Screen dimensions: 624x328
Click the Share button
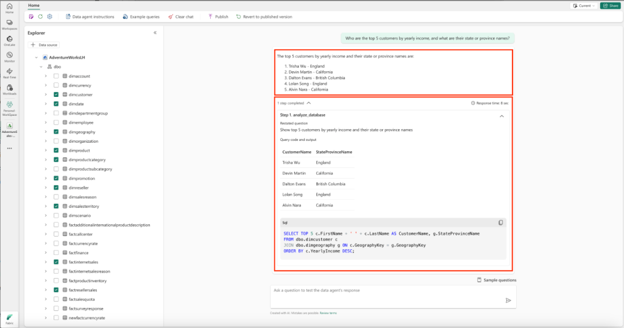click(x=610, y=5)
